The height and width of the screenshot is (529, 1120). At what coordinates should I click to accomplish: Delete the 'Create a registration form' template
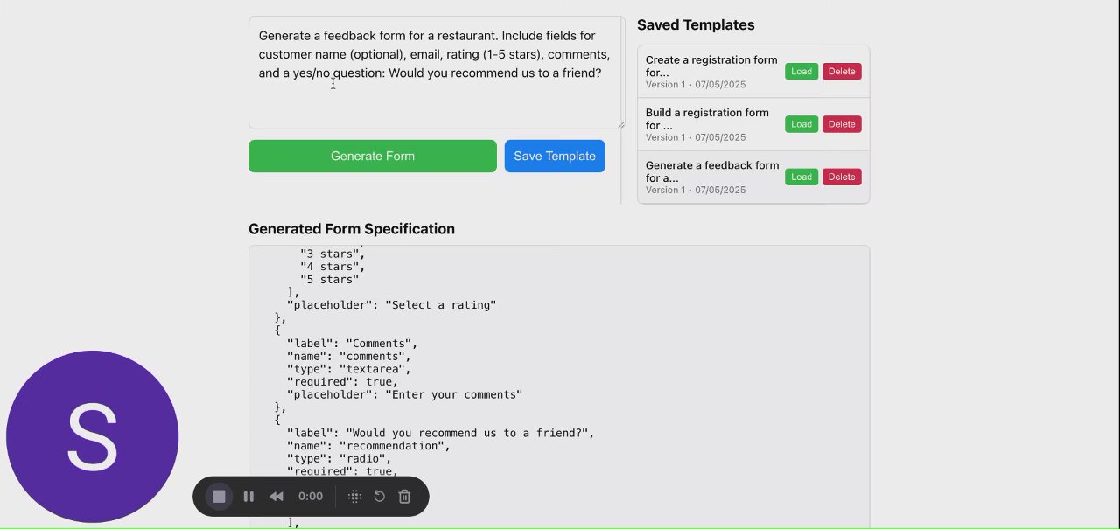point(842,72)
